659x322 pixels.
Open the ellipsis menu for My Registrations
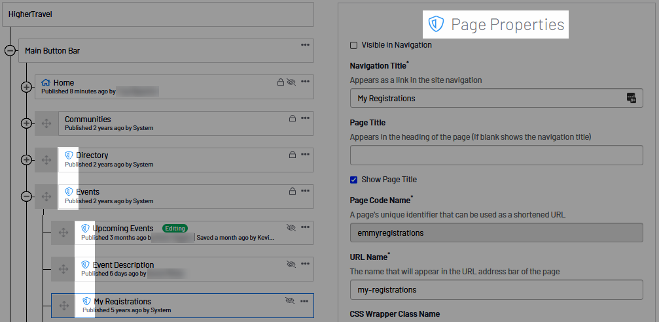coord(305,300)
